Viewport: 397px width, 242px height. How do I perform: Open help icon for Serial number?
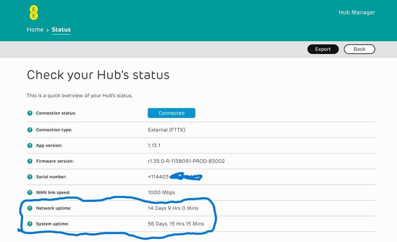click(x=30, y=177)
